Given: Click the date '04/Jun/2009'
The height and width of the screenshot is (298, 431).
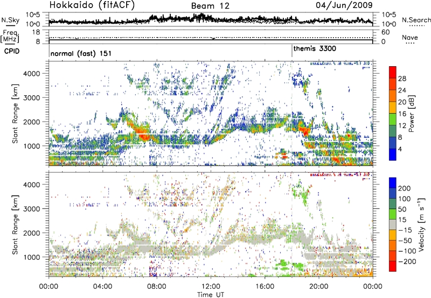Looking at the screenshot, I should coord(344,5).
